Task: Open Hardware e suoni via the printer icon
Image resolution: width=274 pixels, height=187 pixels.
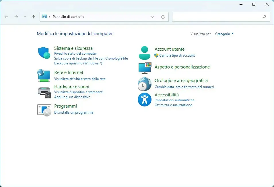Action: pos(44,91)
